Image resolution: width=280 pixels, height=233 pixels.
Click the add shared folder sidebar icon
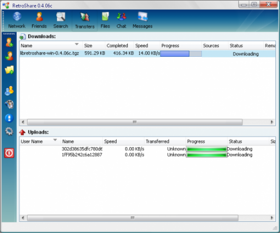pyautogui.click(x=9, y=70)
